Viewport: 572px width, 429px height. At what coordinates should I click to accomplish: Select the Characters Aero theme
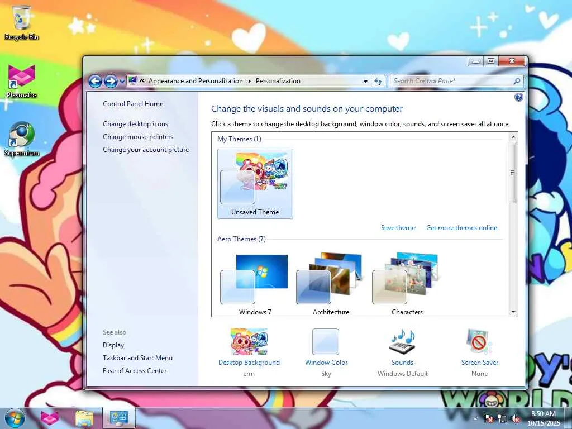point(407,284)
